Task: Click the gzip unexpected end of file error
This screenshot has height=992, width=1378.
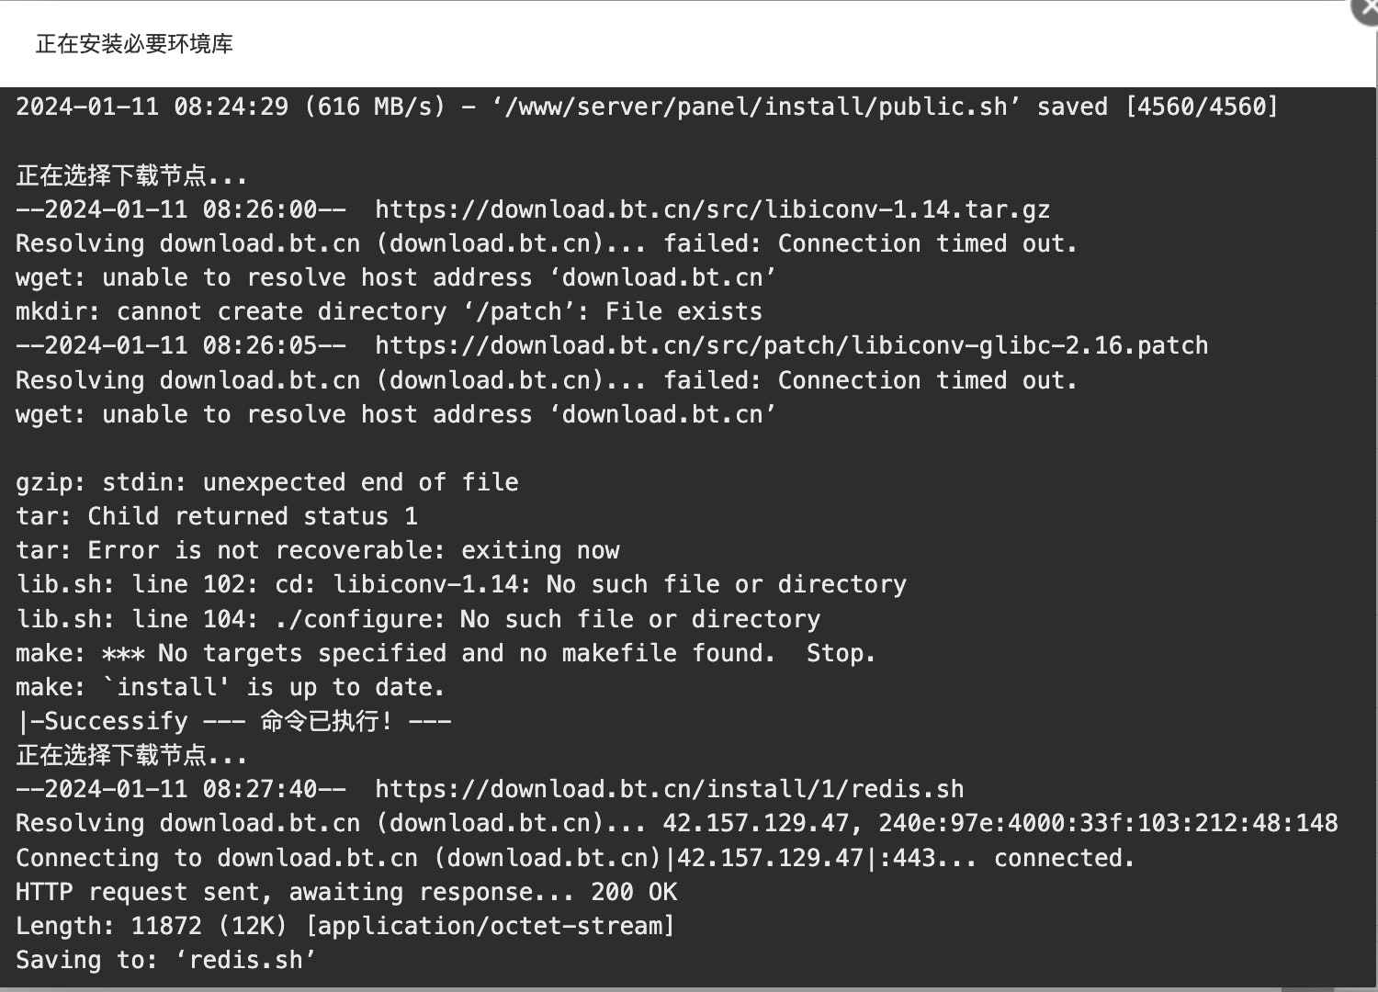Action: pyautogui.click(x=266, y=483)
